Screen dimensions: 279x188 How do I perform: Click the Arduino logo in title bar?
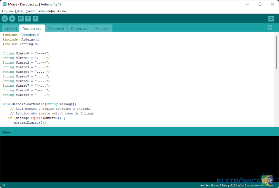coord(4,4)
